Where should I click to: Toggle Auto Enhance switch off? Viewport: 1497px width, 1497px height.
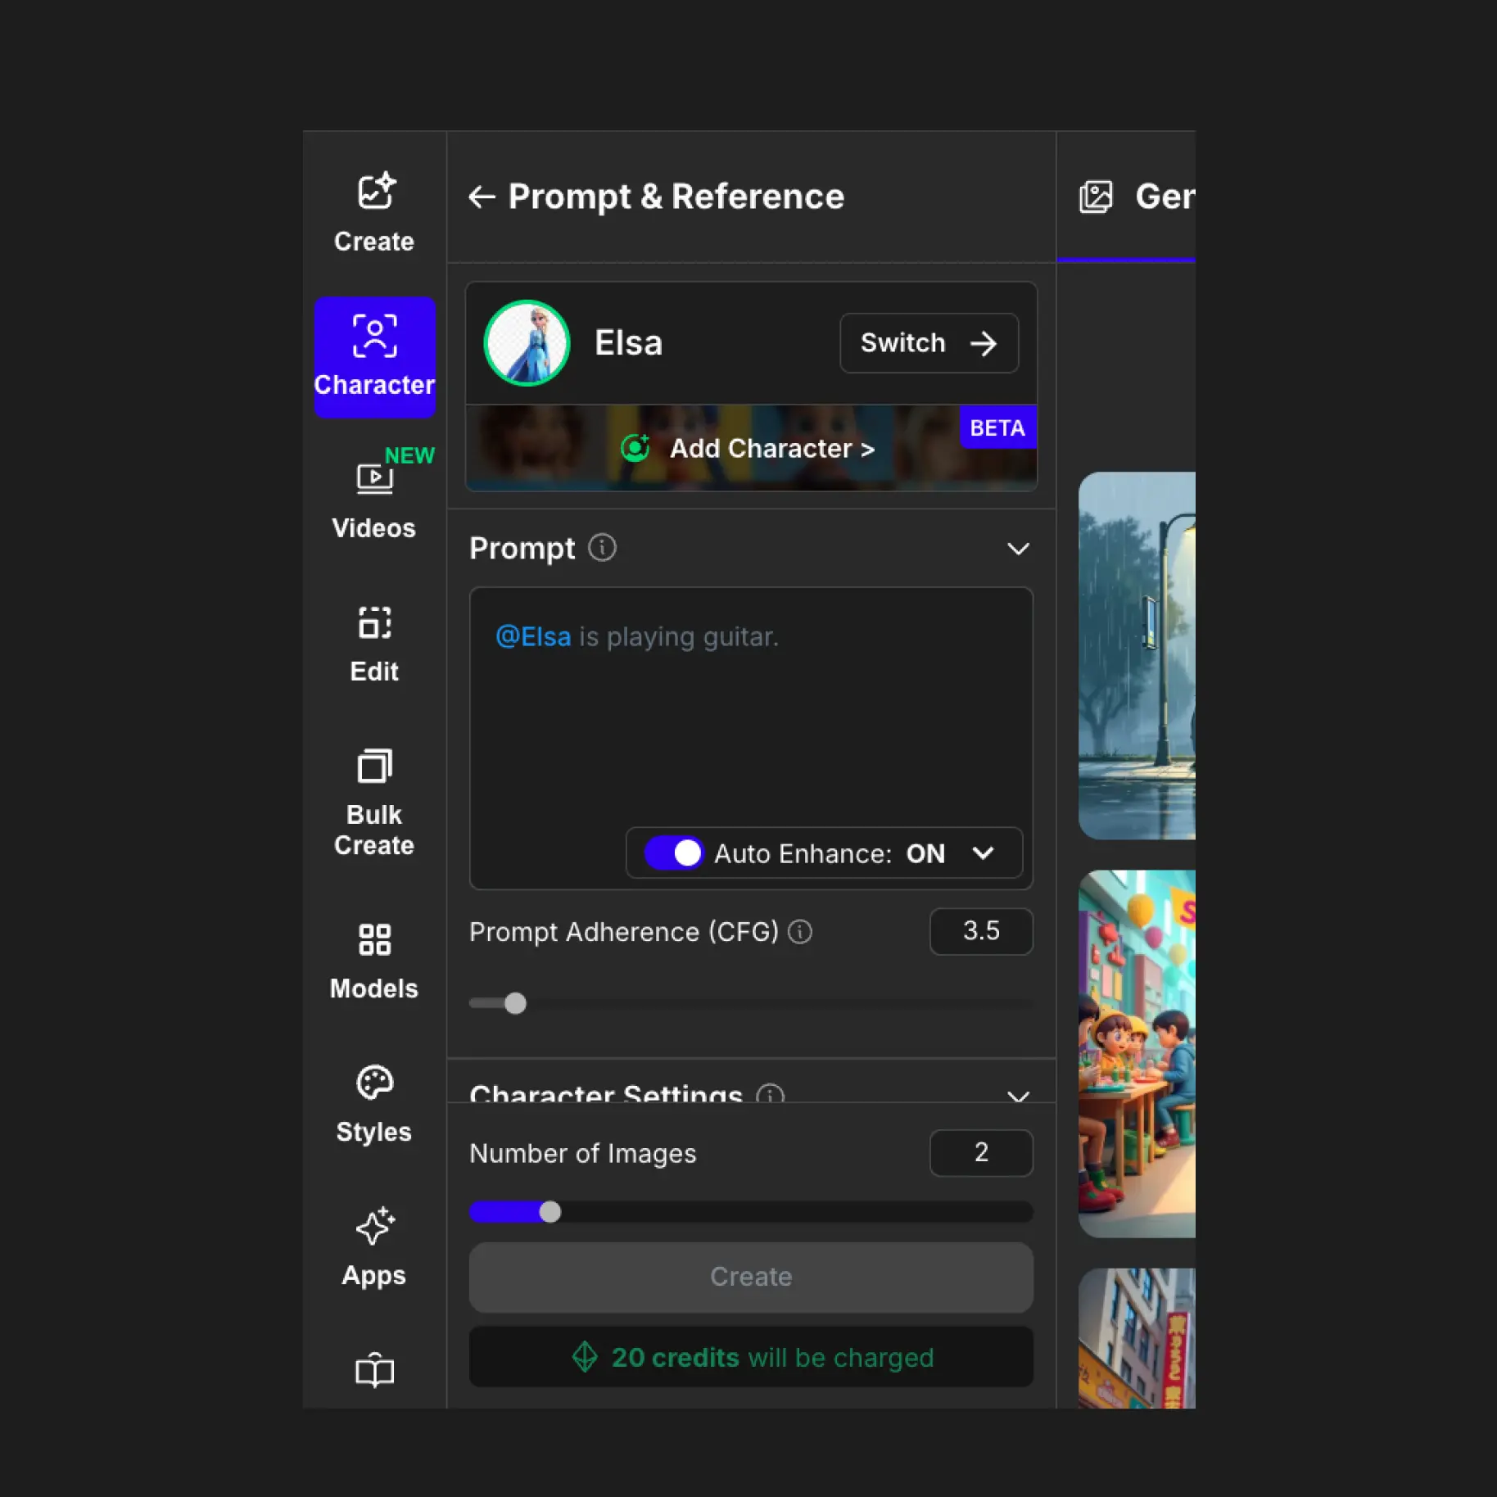pos(673,853)
